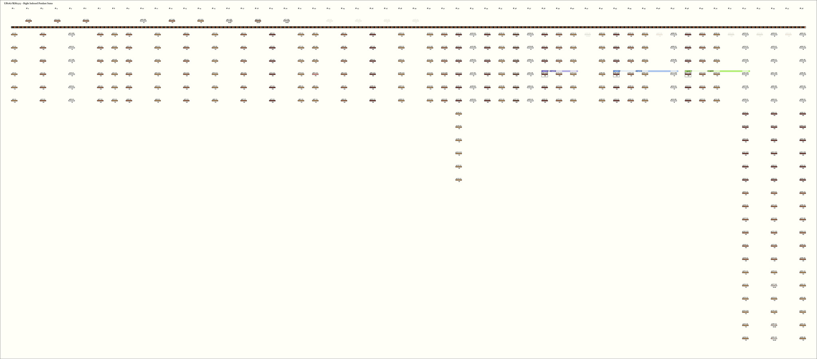Click patterned top cord p61 above column 16
The height and width of the screenshot is (359, 817).
tap(229, 21)
